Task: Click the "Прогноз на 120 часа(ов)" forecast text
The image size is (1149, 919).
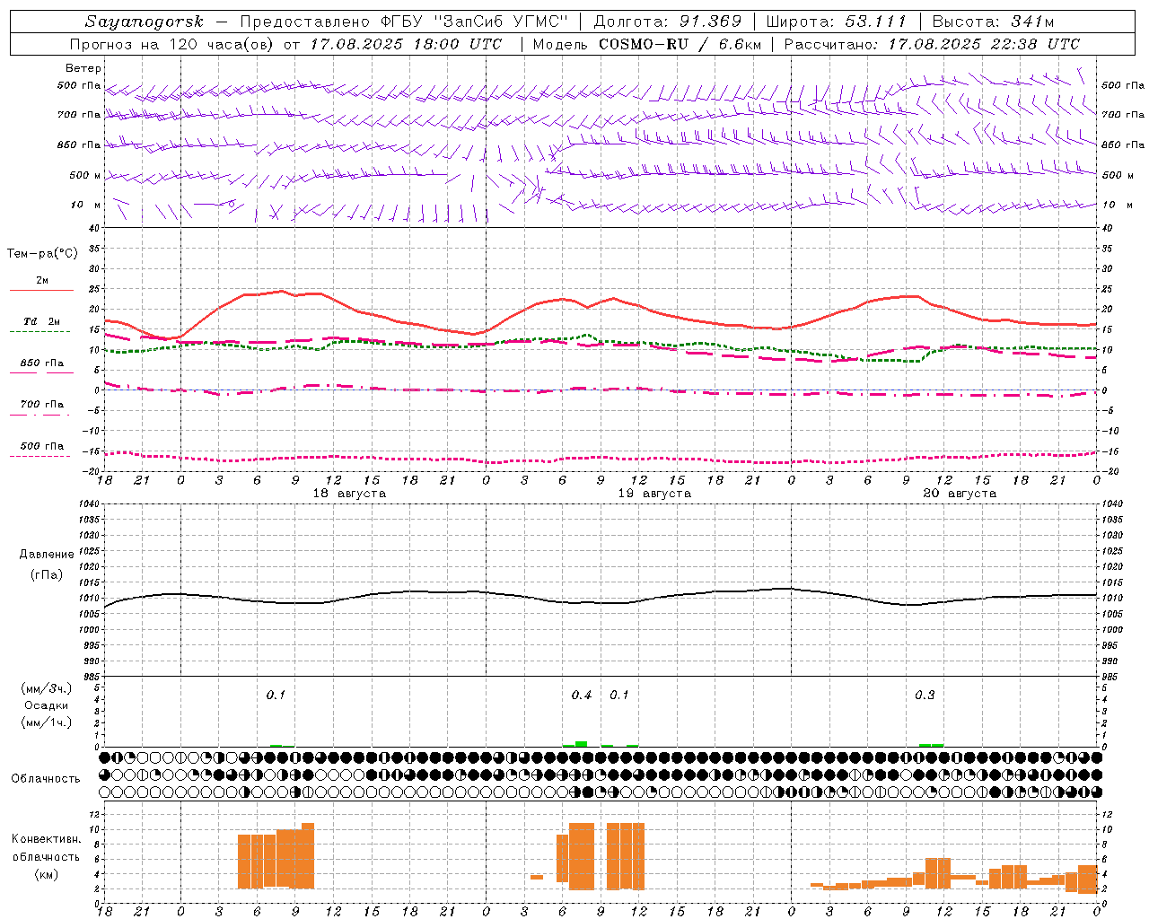Action: point(173,44)
